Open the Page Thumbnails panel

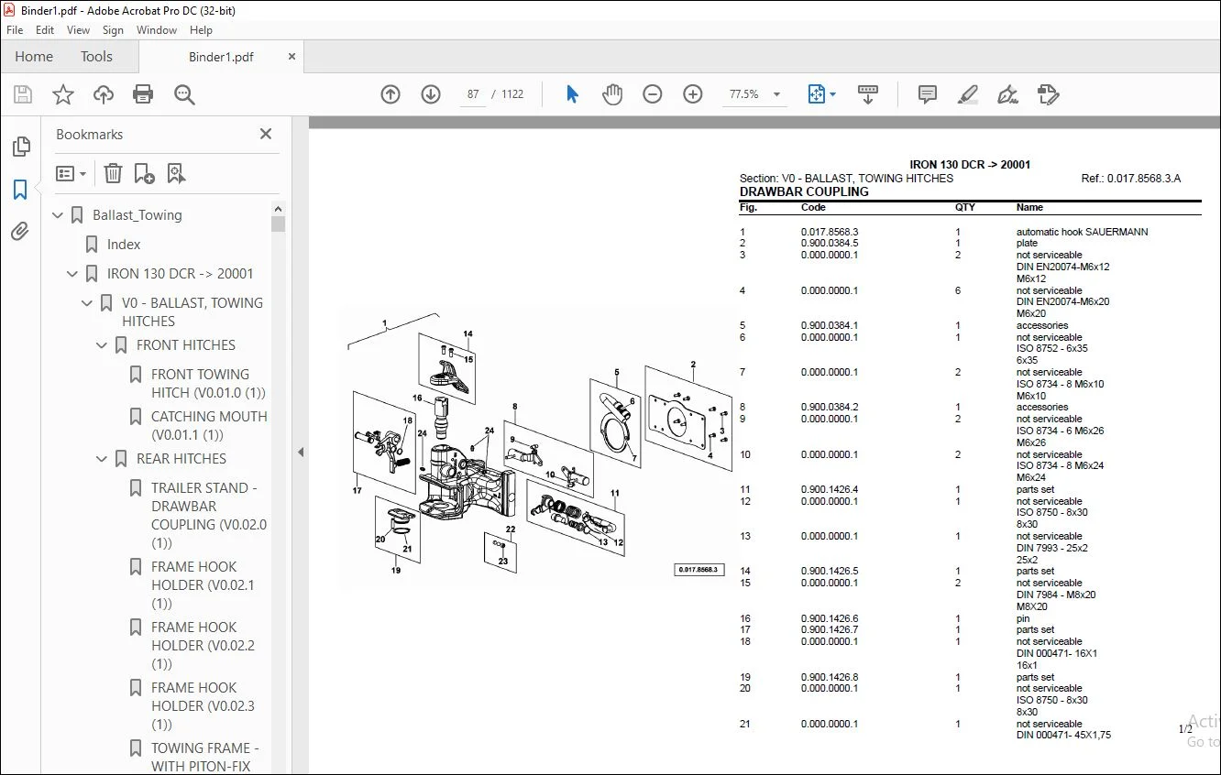click(20, 147)
